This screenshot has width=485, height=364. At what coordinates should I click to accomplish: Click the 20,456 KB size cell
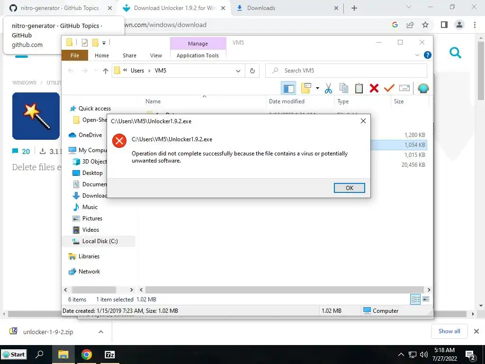point(413,165)
